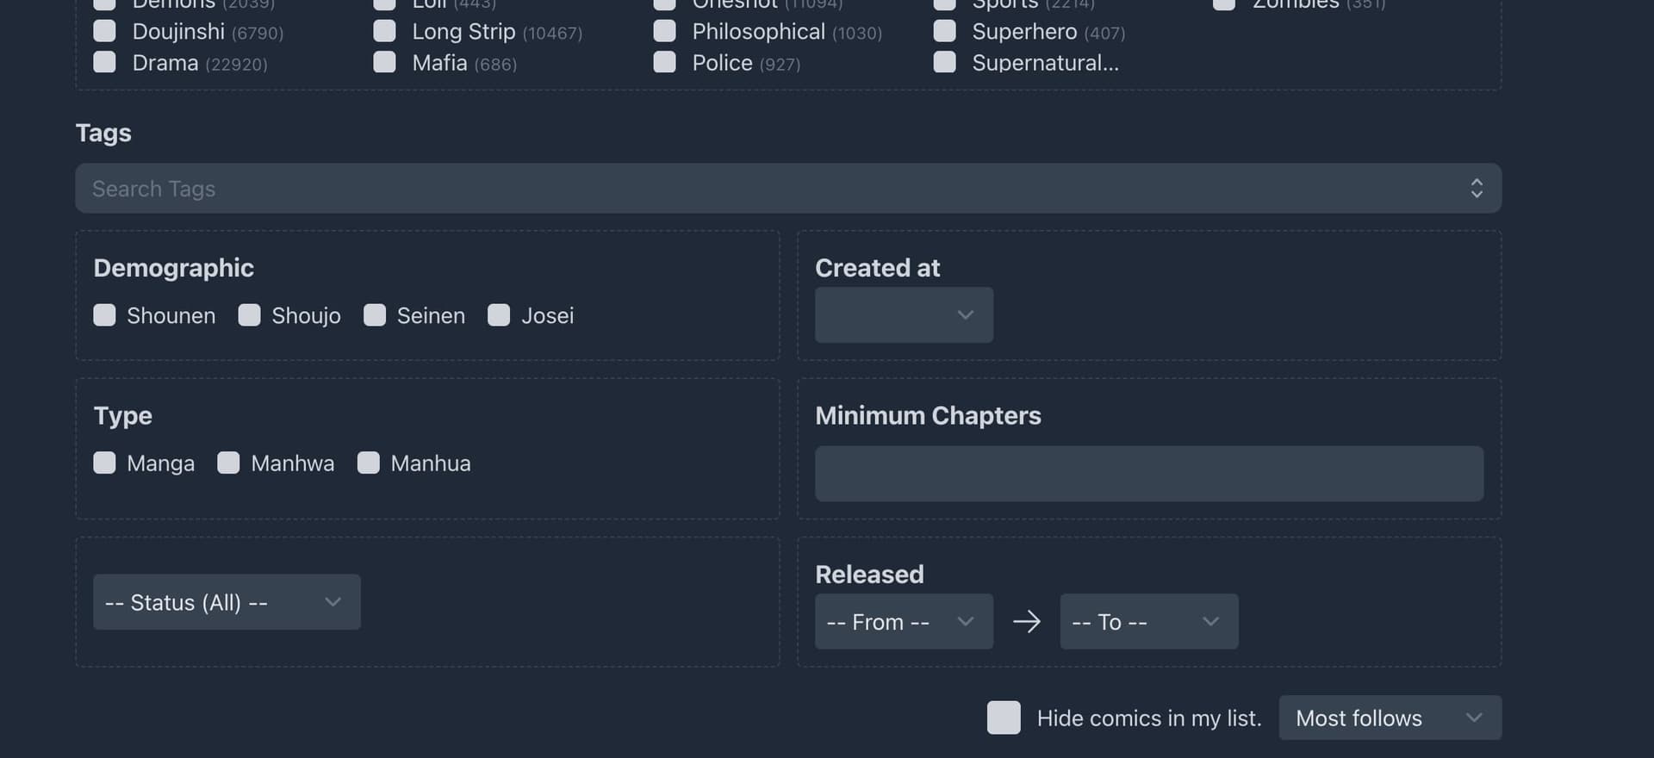Focus the Minimum Chapters input box

click(1148, 474)
